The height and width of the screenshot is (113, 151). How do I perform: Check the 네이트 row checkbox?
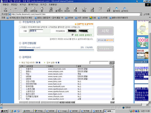point(21,79)
